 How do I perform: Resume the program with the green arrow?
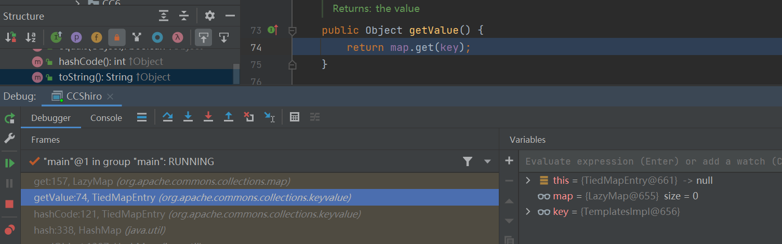point(9,163)
